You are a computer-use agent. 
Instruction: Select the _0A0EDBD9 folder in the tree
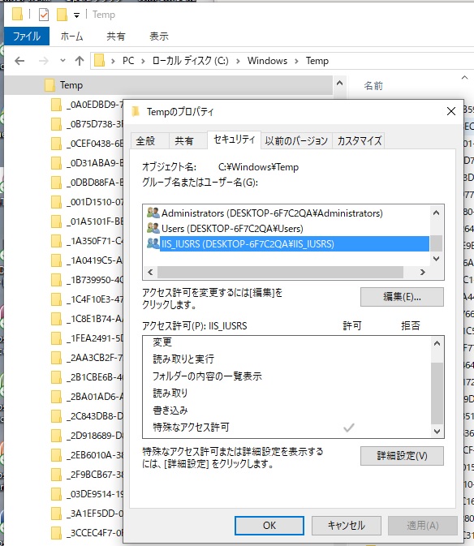(87, 105)
